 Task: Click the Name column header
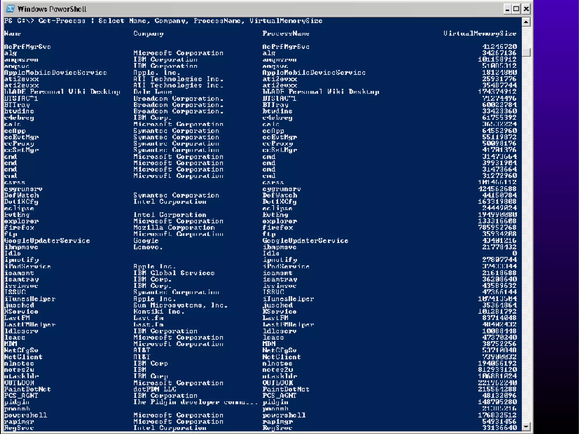pos(12,34)
